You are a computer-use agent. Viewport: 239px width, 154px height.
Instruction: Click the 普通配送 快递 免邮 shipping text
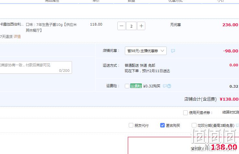point(140,65)
